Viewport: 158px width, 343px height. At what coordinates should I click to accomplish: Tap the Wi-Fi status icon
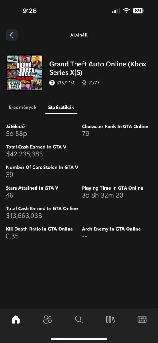[126, 11]
